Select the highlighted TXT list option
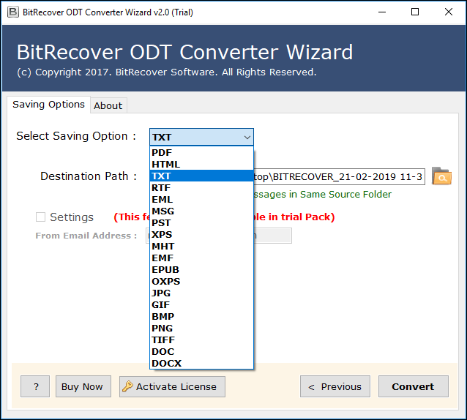This screenshot has width=467, height=420. (201, 176)
